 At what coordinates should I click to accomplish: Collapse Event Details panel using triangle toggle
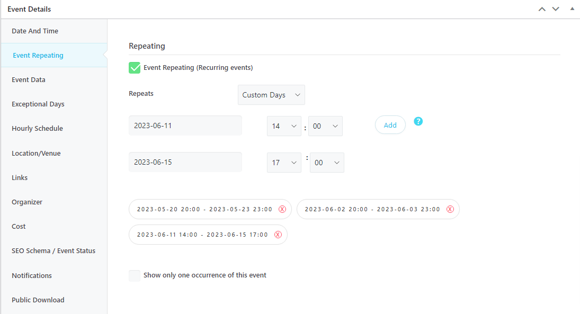pos(572,9)
